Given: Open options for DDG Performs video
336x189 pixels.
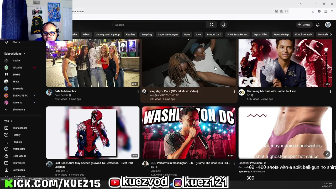Looking at the screenshot, I should click(x=234, y=163).
